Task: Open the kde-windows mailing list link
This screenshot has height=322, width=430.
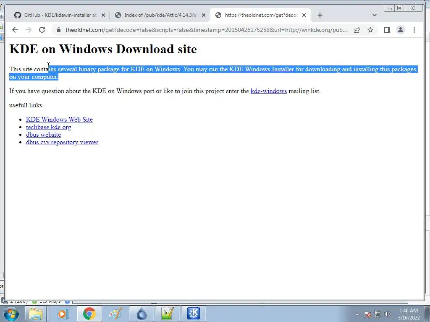Action: tap(269, 91)
